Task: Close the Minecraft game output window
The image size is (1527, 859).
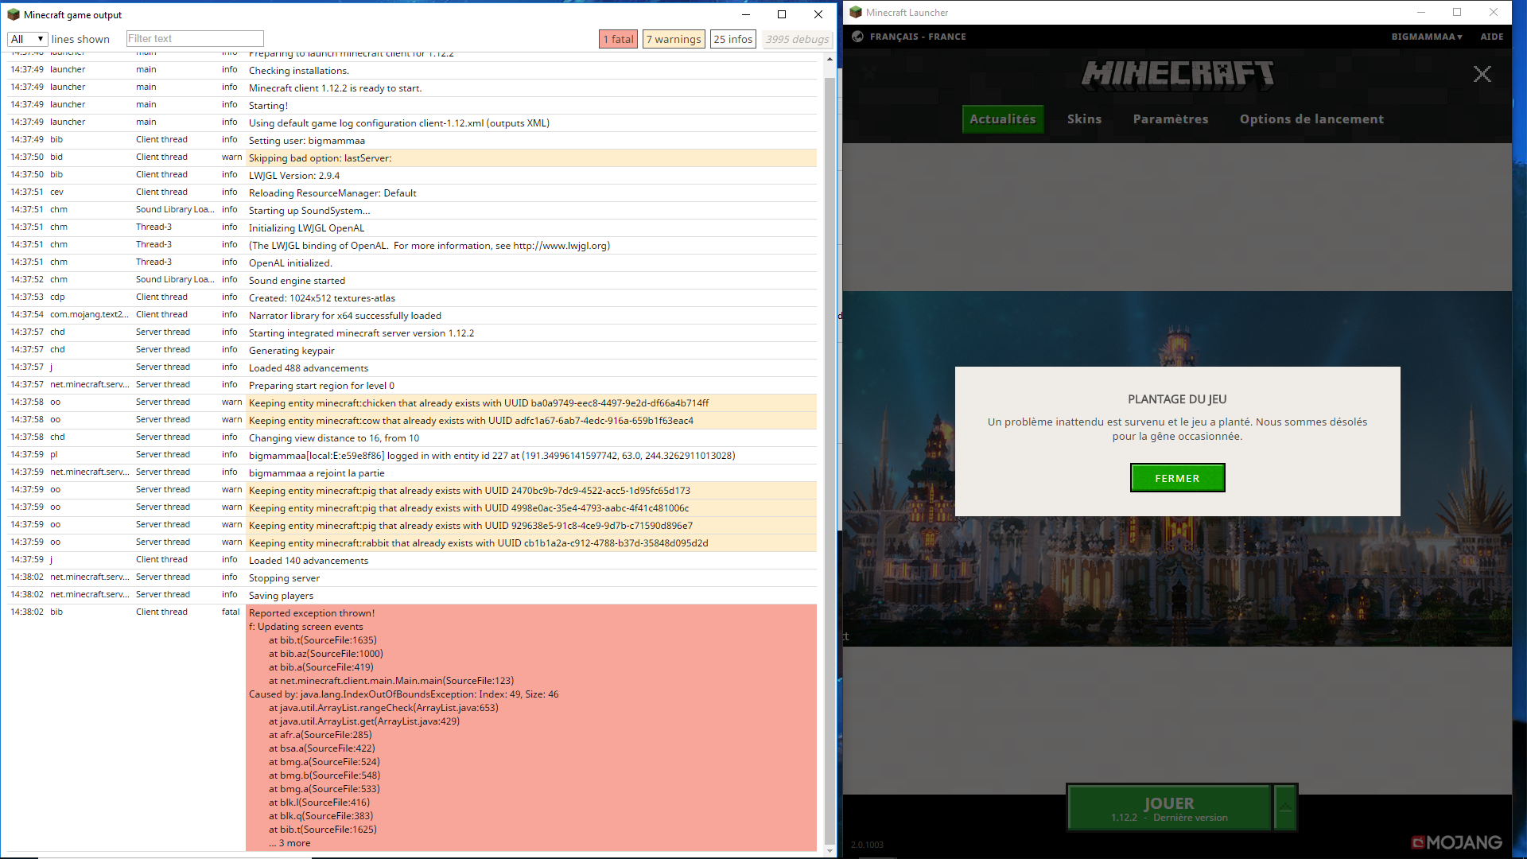Action: pyautogui.click(x=818, y=14)
